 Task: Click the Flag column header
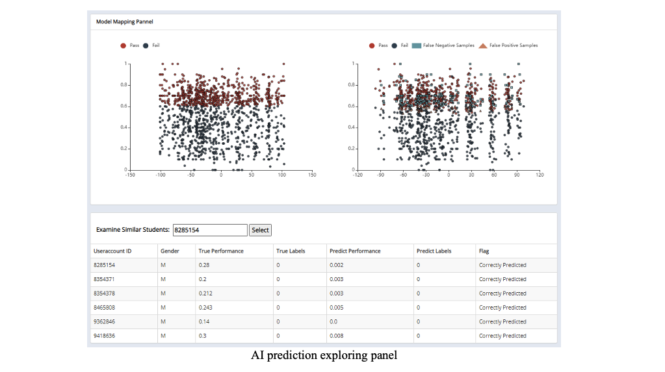click(484, 251)
